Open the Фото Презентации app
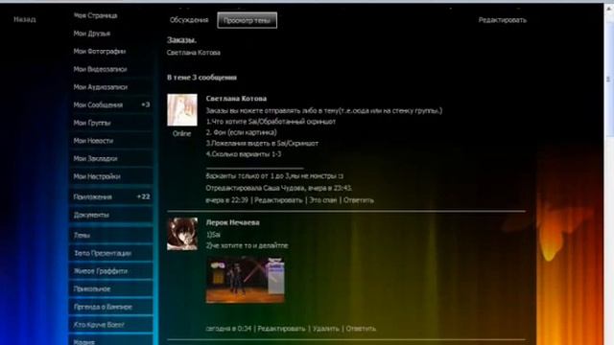 tap(103, 253)
